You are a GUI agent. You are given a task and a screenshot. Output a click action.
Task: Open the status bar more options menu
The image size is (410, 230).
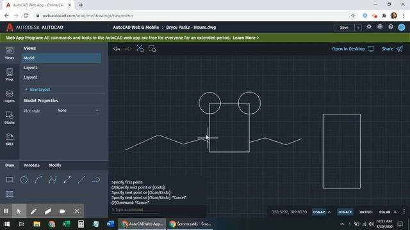point(404,211)
